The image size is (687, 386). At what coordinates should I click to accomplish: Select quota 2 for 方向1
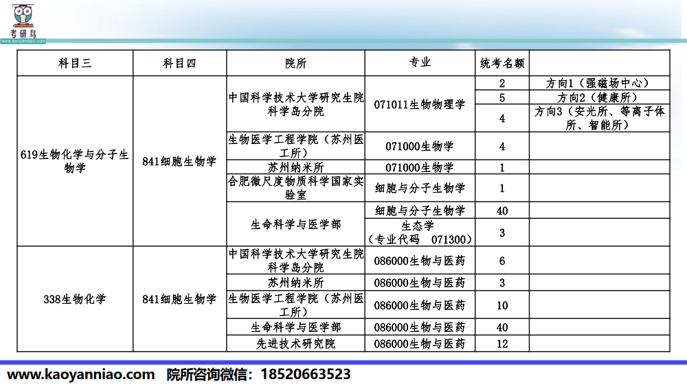click(502, 83)
